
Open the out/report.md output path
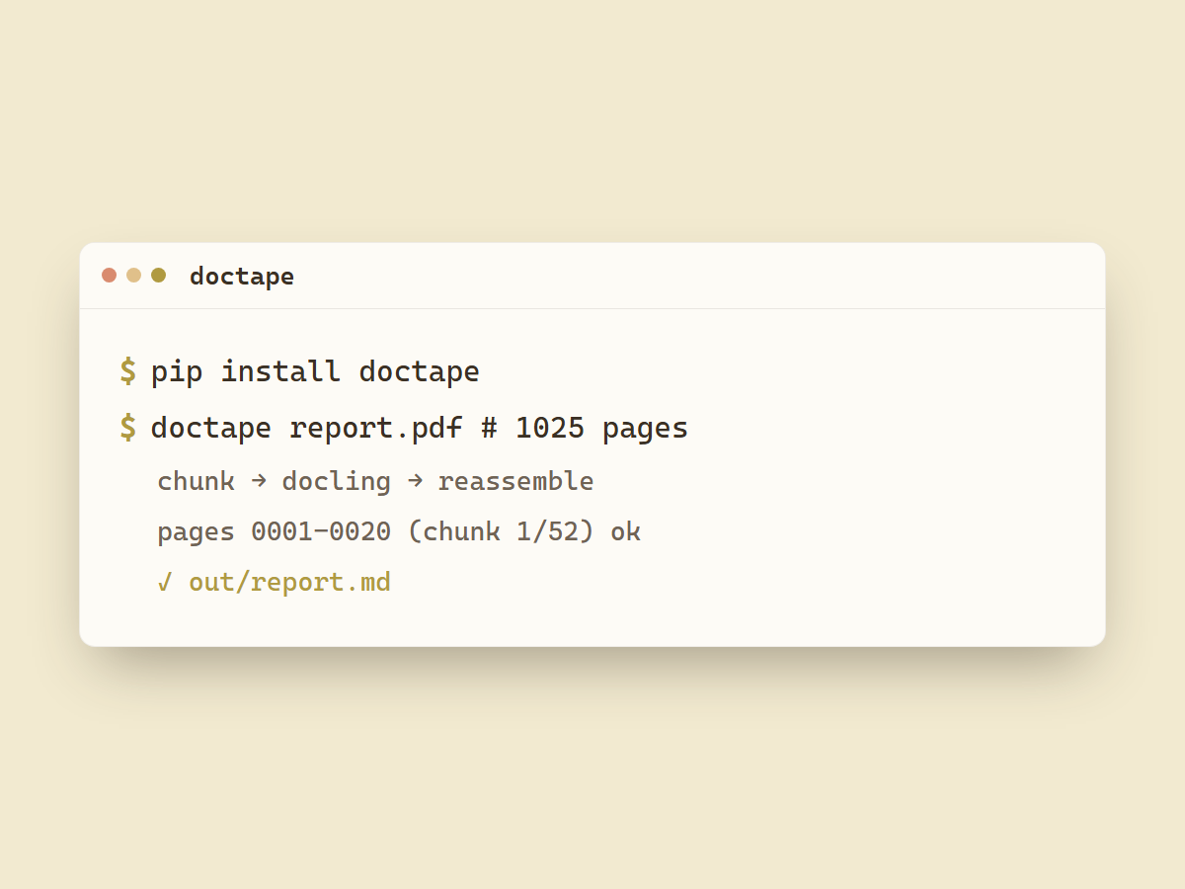289,582
